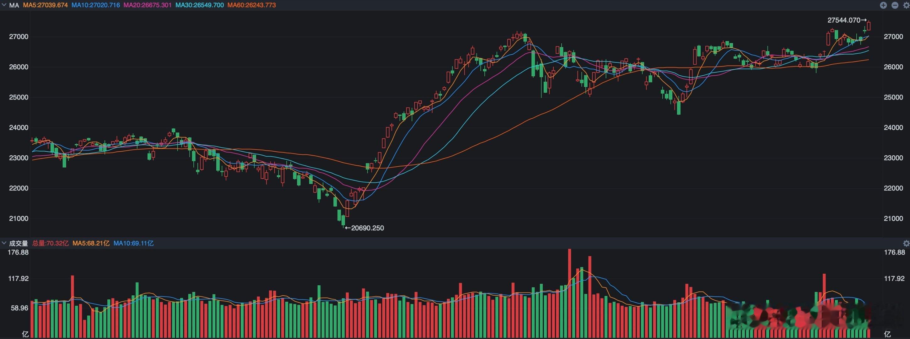The height and width of the screenshot is (339, 910).
Task: Click the MA5:27039.674 label
Action: point(45,5)
